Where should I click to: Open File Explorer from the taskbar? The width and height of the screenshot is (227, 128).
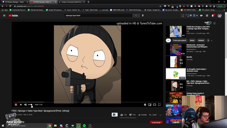pyautogui.click(x=55, y=126)
